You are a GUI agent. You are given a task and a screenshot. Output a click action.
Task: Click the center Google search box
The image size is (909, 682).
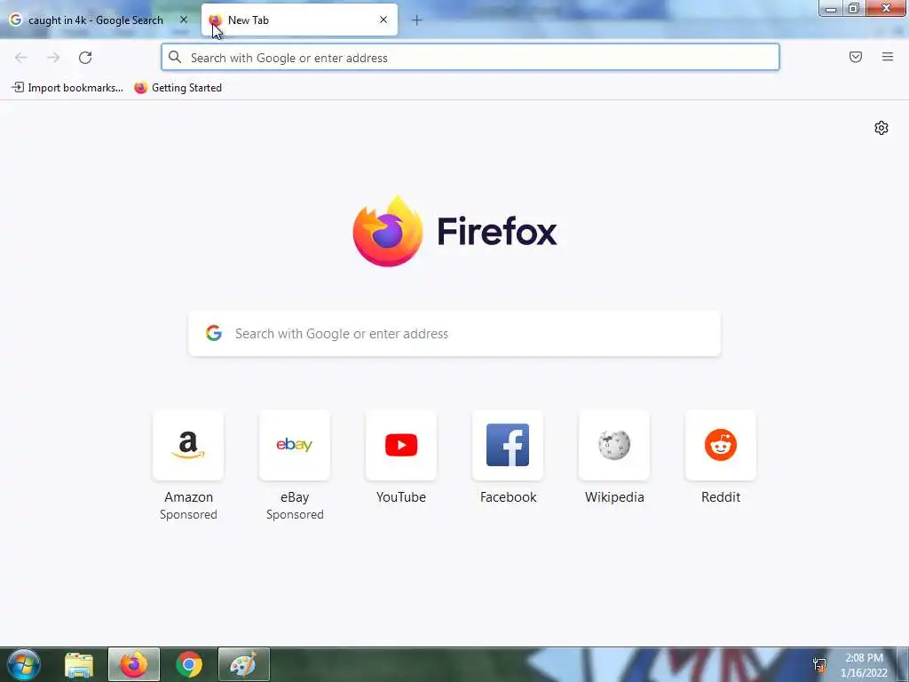click(x=454, y=334)
